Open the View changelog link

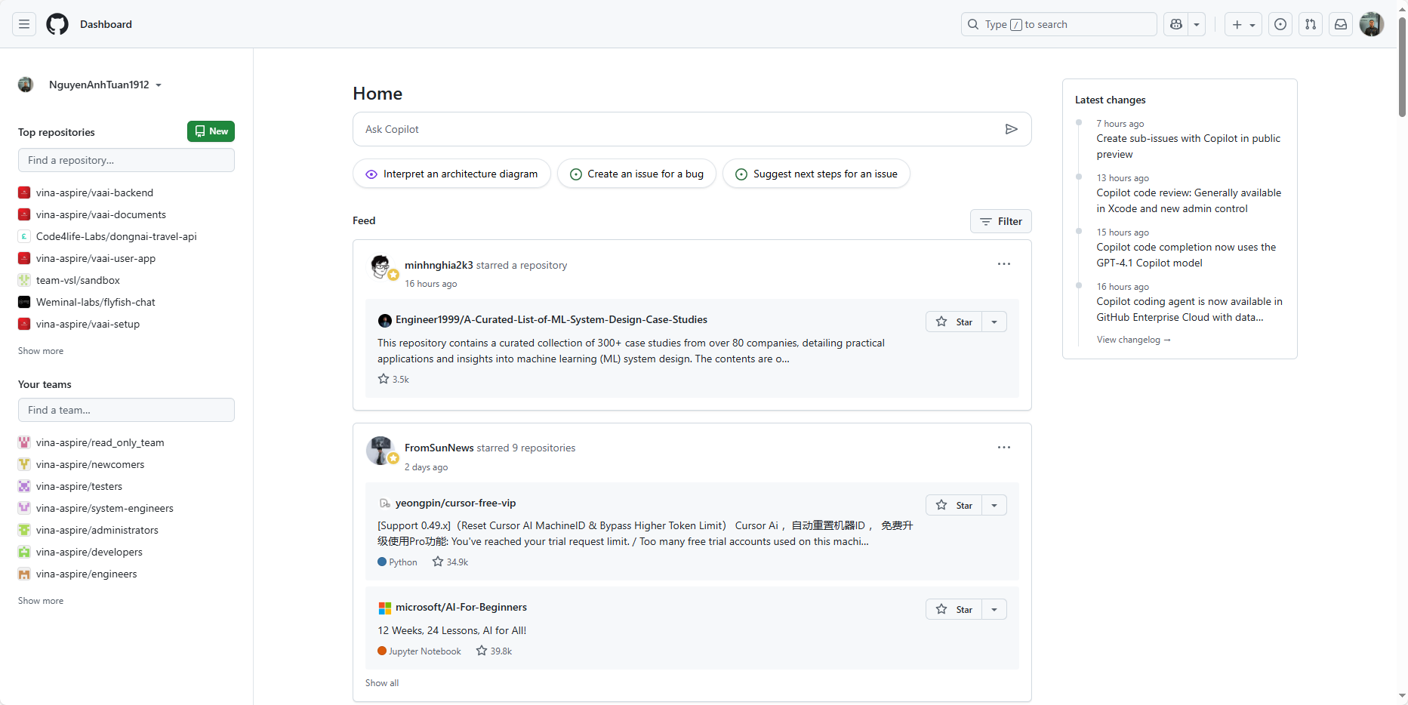[1133, 340]
